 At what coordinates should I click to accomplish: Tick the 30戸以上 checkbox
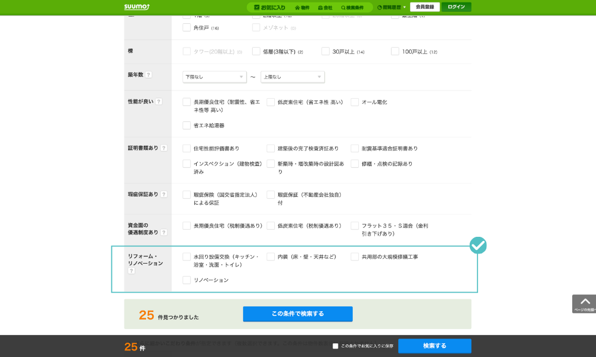(x=325, y=51)
